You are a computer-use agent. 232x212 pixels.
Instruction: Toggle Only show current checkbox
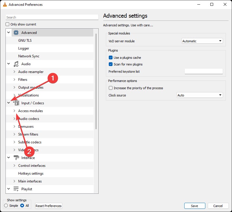pyautogui.click(x=8, y=24)
